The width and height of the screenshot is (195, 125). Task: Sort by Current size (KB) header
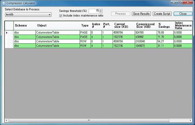click(x=124, y=25)
